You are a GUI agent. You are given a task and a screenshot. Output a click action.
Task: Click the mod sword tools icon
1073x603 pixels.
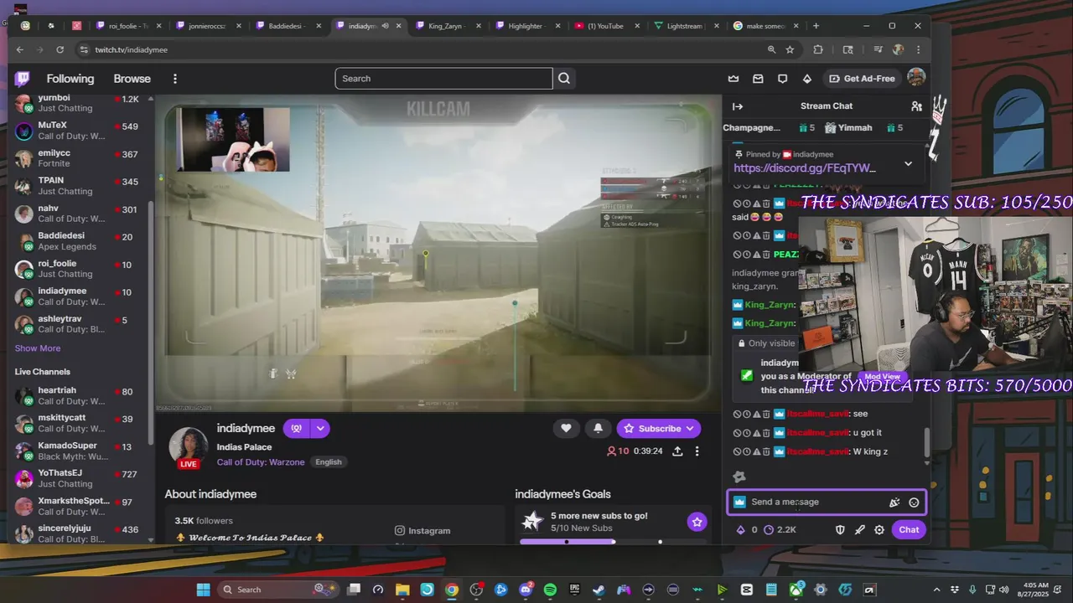point(859,529)
